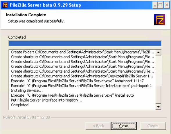Screen dimensions: 171x134
Task: Click the FileZilla icon in the title bar
Action: click(x=5, y=5)
